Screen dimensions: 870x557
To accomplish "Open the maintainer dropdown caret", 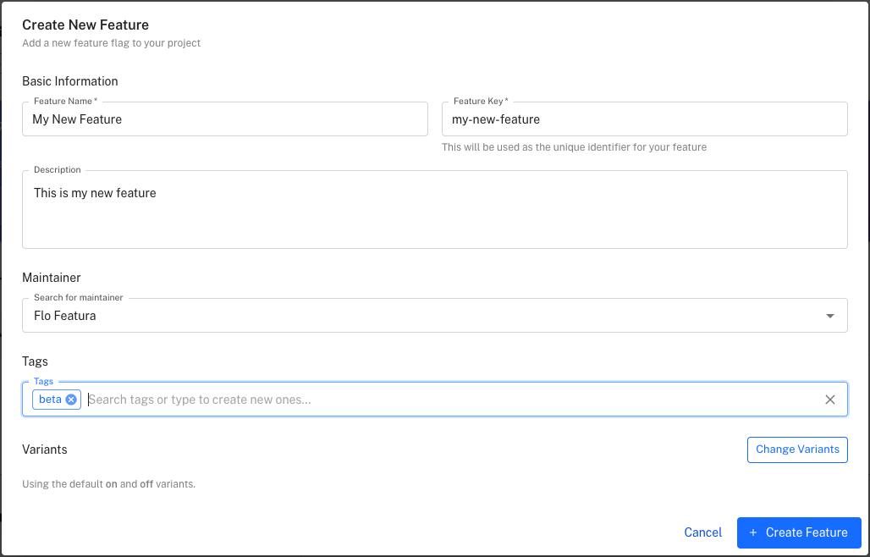I will pyautogui.click(x=829, y=315).
